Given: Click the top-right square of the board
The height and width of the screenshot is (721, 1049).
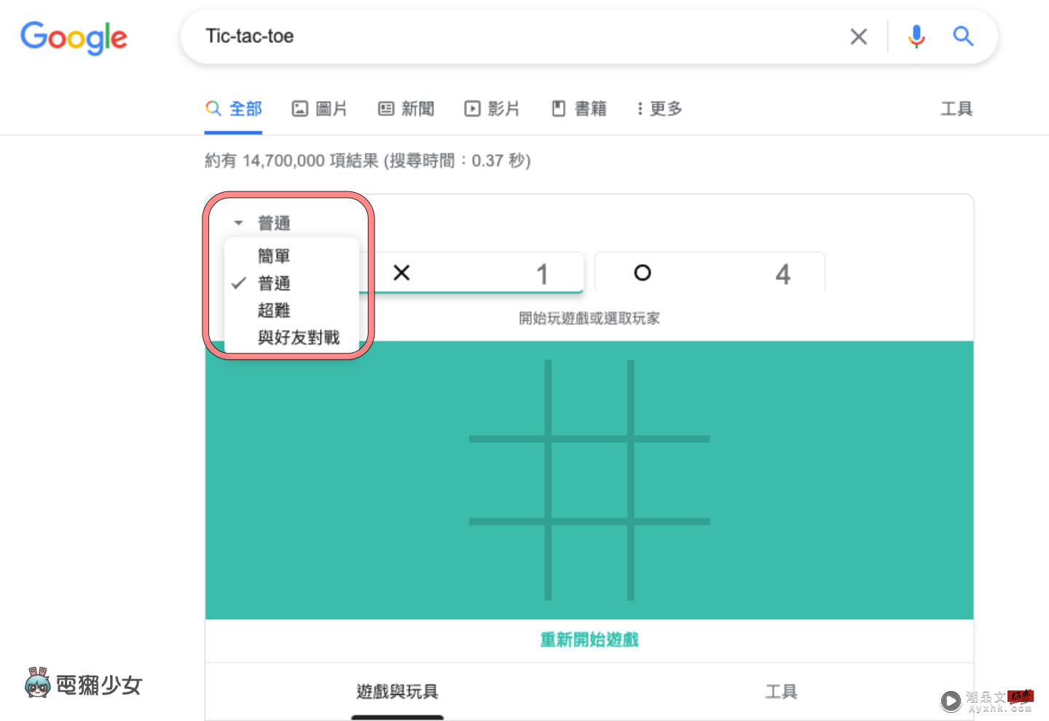Looking at the screenshot, I should (672, 398).
